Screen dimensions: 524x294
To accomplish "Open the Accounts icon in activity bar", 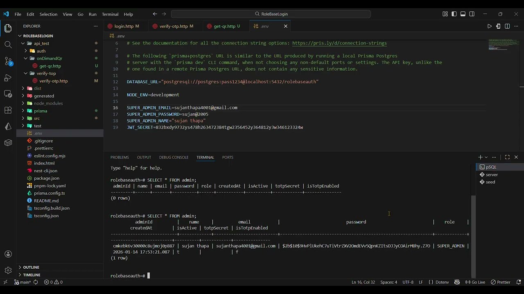I will click(8, 254).
